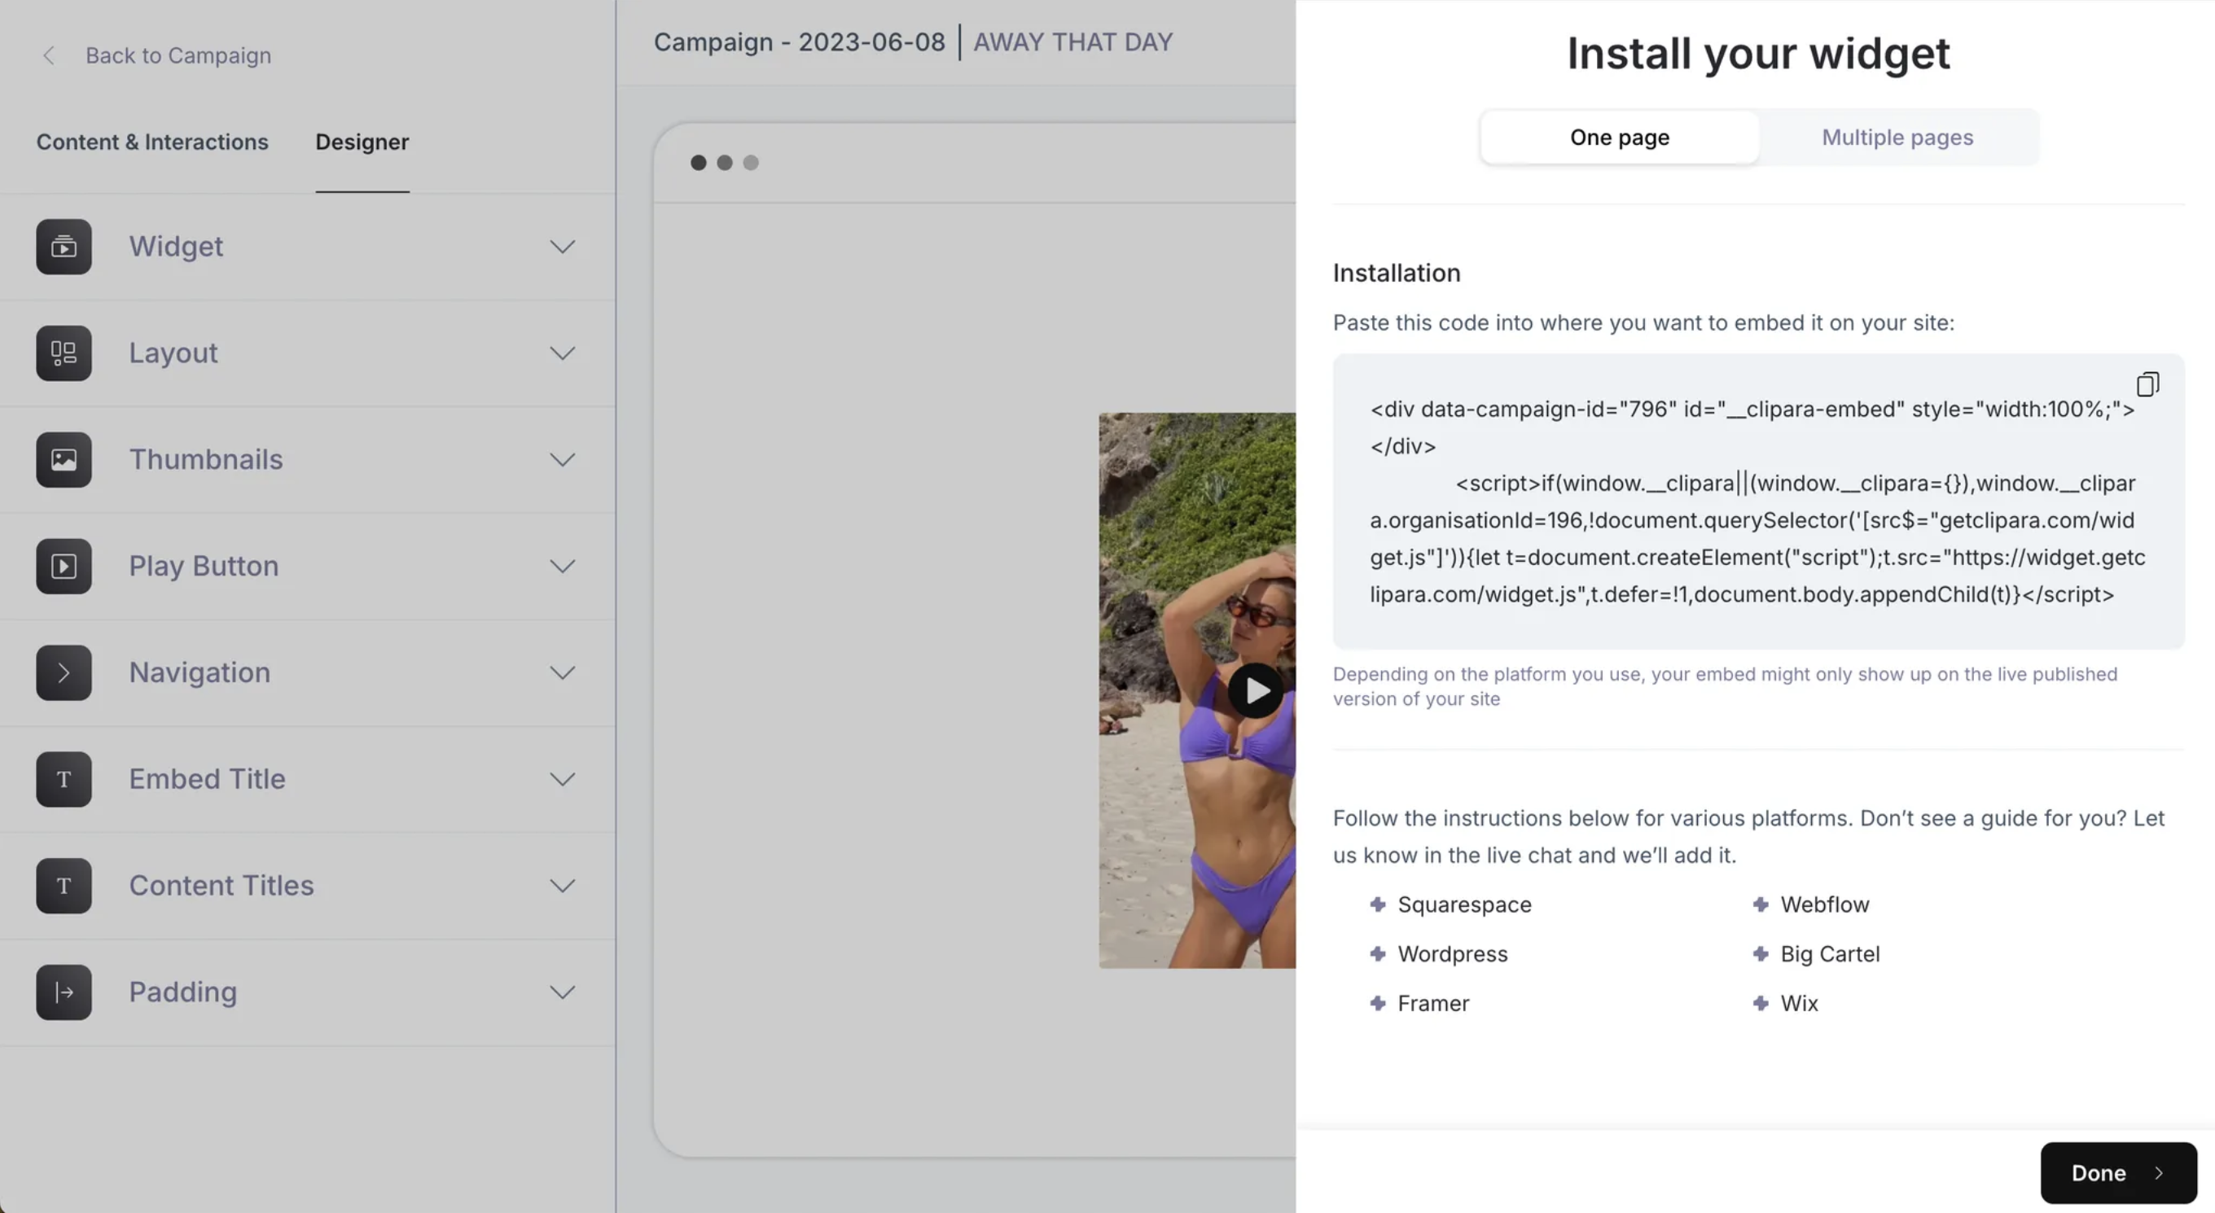Screen dimensions: 2215x1213
Task: Click the plus icon next to Webflow
Action: coord(1760,904)
